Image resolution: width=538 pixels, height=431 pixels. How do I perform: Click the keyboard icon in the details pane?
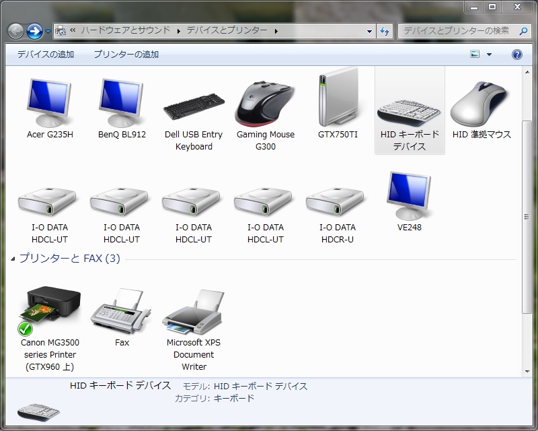click(x=38, y=411)
